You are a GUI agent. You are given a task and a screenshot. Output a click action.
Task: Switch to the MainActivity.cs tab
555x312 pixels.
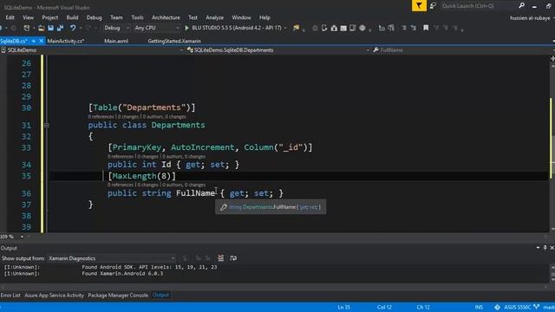tap(66, 41)
